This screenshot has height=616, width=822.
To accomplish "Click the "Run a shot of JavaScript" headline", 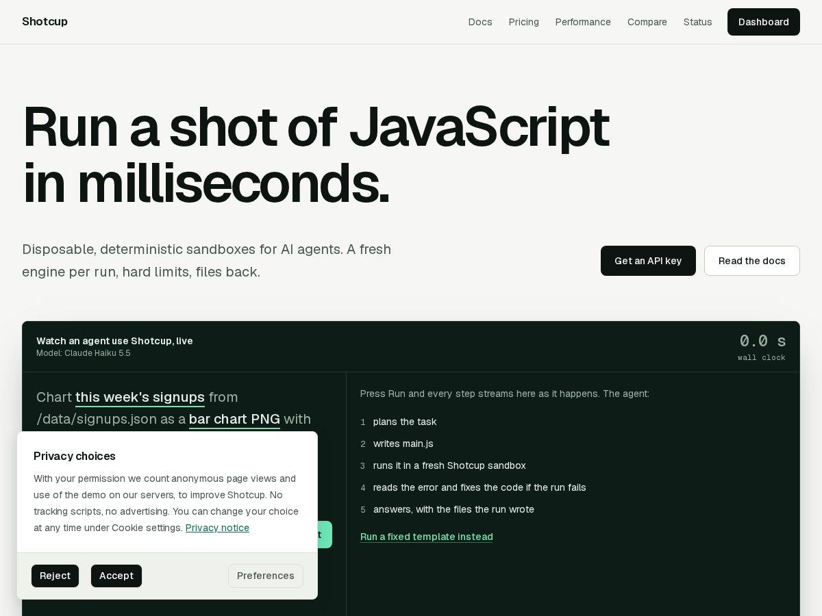I will pyautogui.click(x=316, y=155).
